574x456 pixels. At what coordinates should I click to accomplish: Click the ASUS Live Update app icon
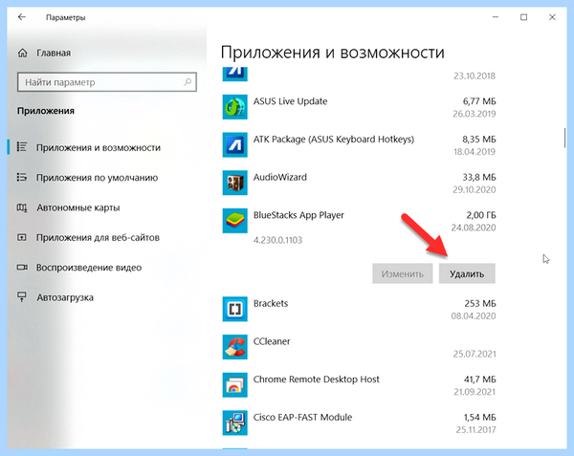[234, 107]
